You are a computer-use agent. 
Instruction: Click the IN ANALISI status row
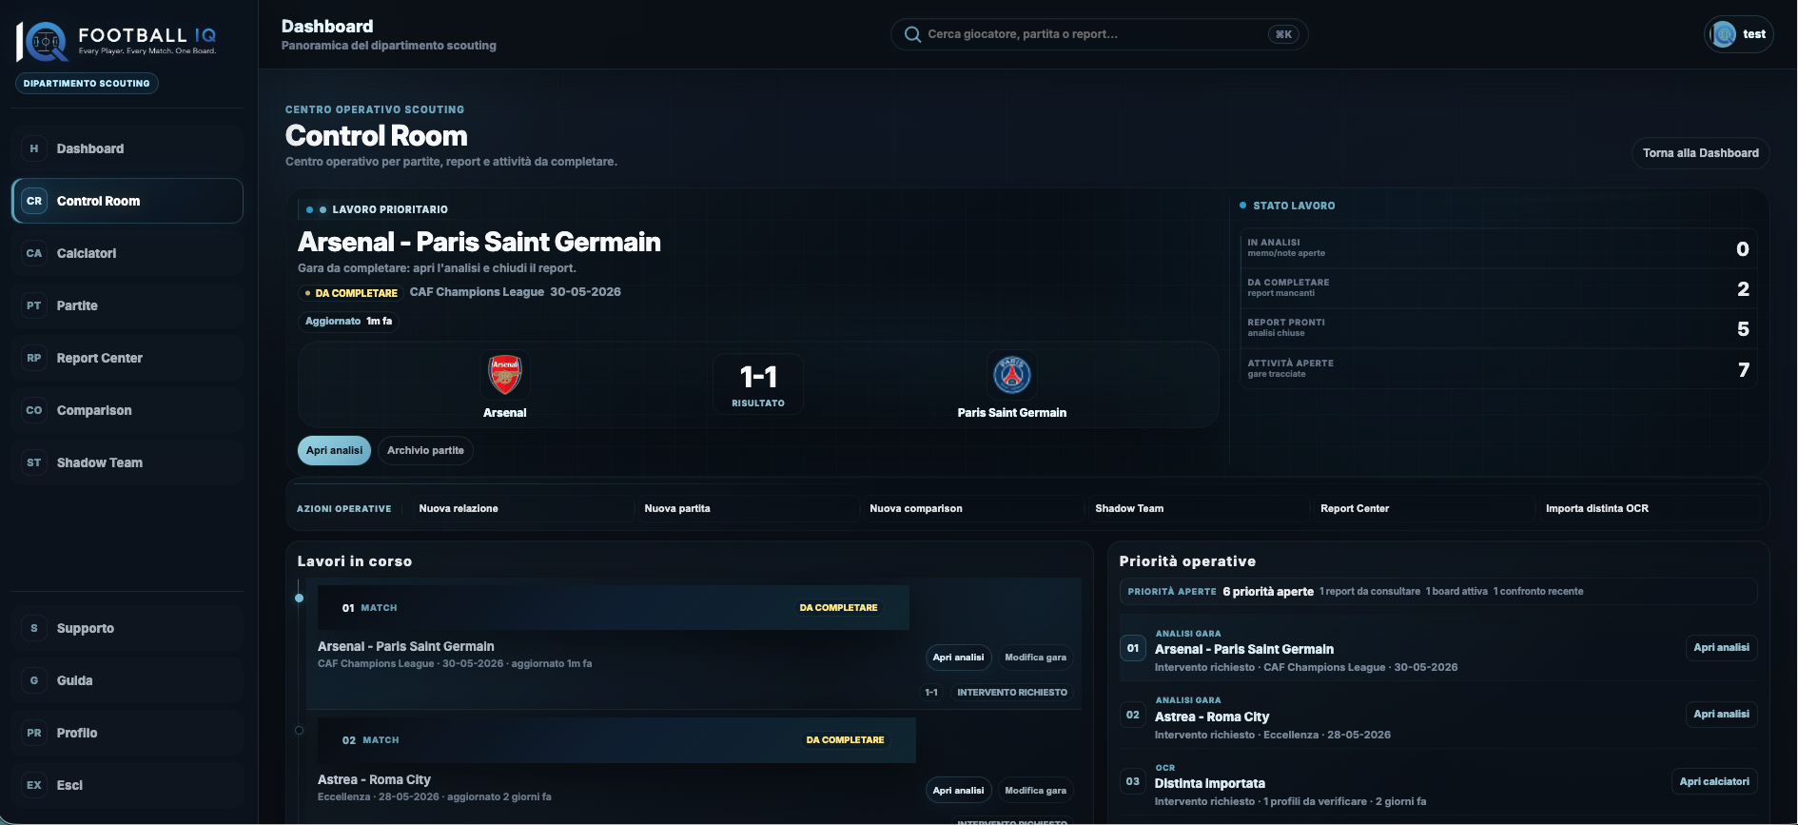tap(1497, 248)
